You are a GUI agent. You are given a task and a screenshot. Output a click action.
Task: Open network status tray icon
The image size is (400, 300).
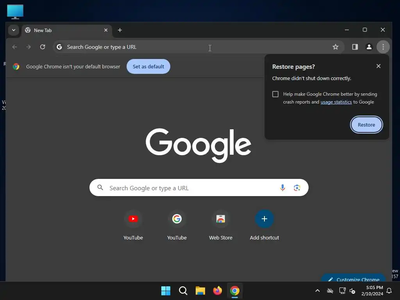coord(342,291)
